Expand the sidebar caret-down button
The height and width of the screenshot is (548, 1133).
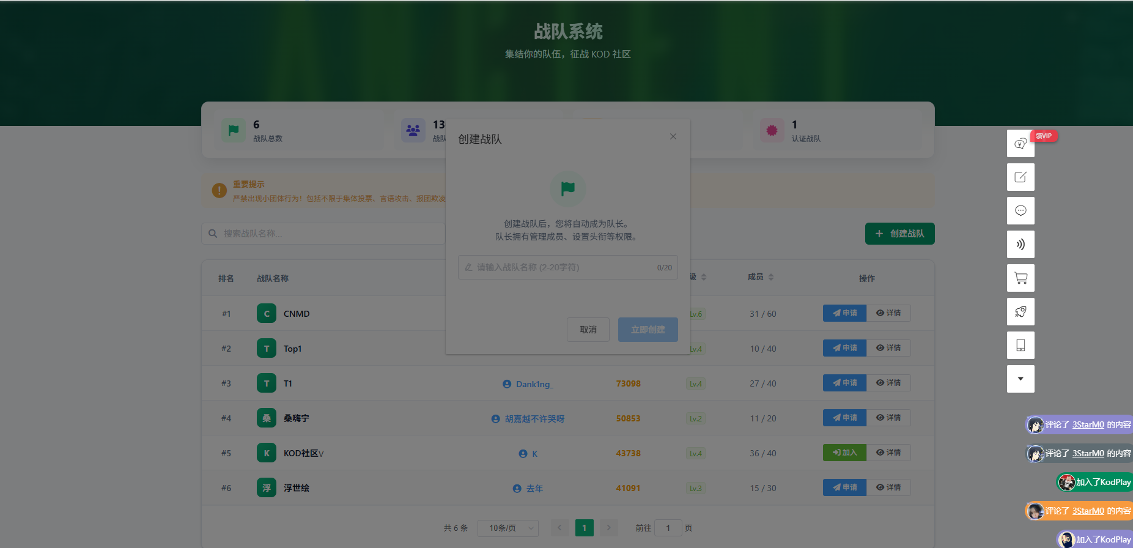click(x=1020, y=379)
